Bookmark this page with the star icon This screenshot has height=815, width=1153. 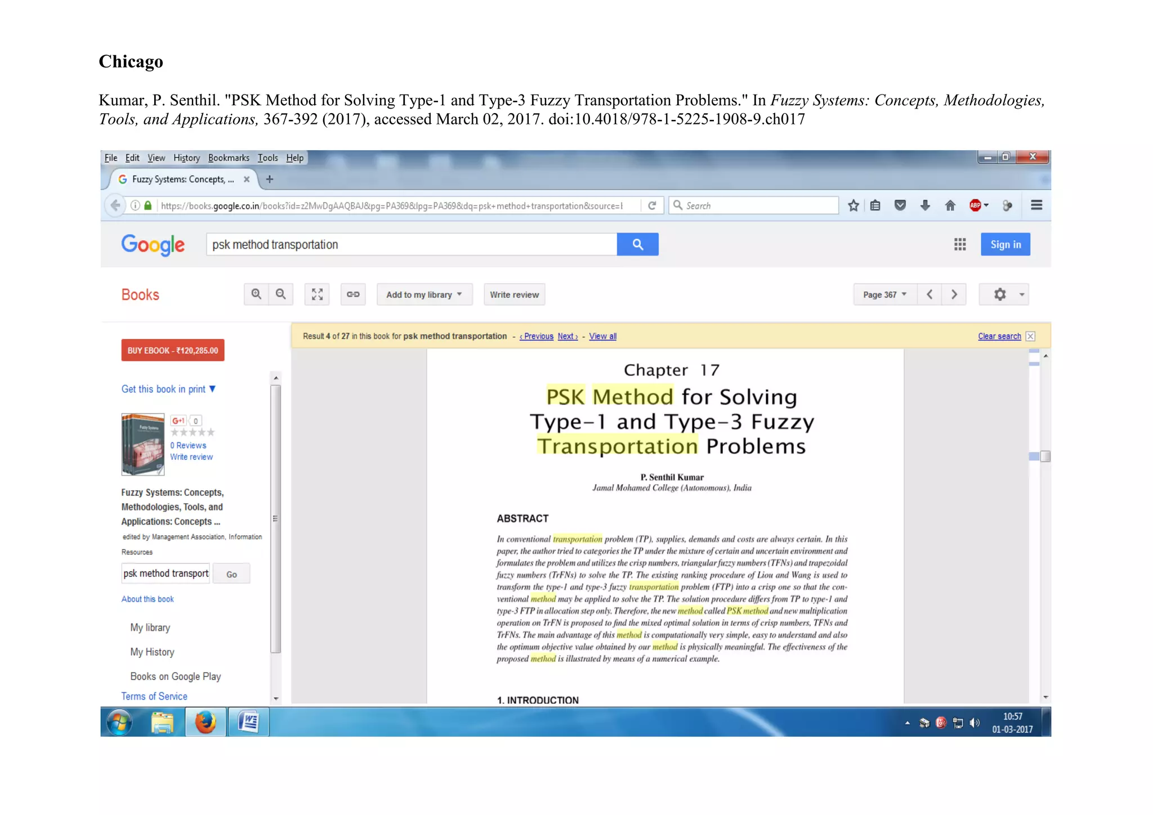pos(853,205)
